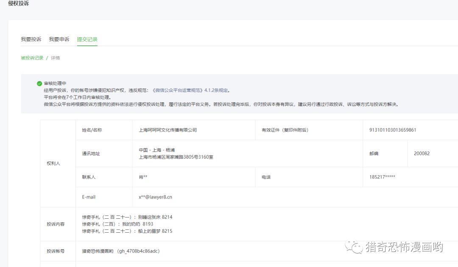Open the 我要申诉 tab

59,39
